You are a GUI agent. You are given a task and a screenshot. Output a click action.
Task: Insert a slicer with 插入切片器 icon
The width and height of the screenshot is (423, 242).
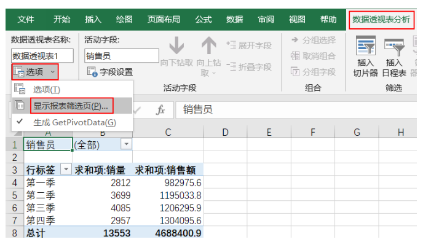coord(366,45)
